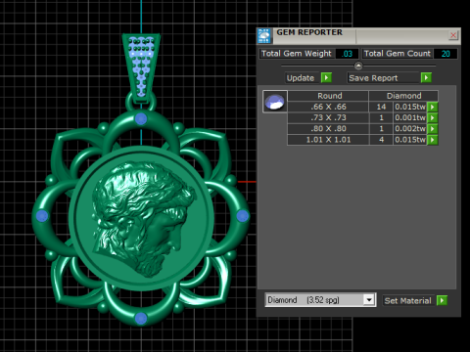Screen dimensions: 470x352
Task: Select the 1.01 X 1.01 size cell
Action: pyautogui.click(x=328, y=140)
